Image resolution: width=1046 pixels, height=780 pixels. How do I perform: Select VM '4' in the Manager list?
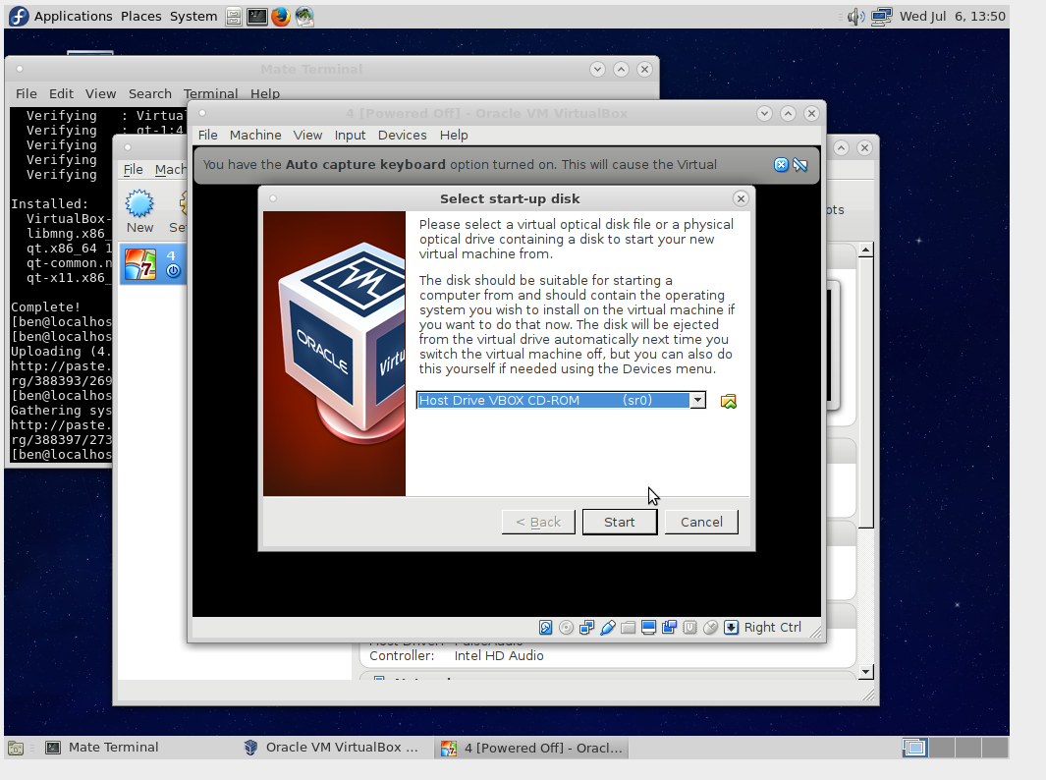tap(153, 264)
